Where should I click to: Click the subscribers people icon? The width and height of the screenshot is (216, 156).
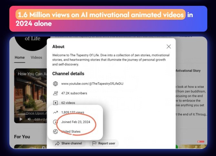[55, 93]
